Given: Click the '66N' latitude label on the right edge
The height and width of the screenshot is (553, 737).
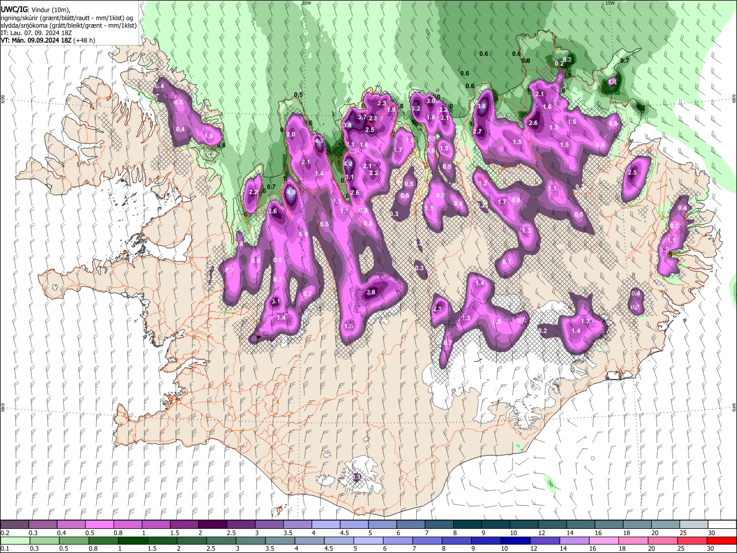Looking at the screenshot, I should tap(734, 99).
